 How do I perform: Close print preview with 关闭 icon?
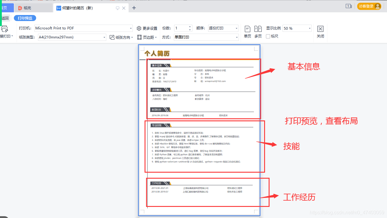[x=320, y=29]
